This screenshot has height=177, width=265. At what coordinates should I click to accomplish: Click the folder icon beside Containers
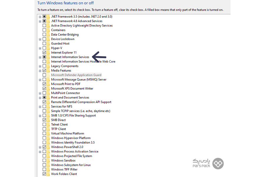click(x=48, y=30)
